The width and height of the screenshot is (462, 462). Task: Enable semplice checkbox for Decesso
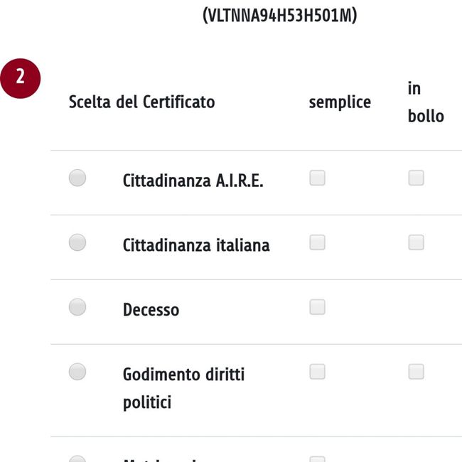318,307
